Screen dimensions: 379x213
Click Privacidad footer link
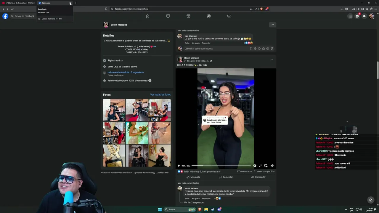tap(105, 173)
